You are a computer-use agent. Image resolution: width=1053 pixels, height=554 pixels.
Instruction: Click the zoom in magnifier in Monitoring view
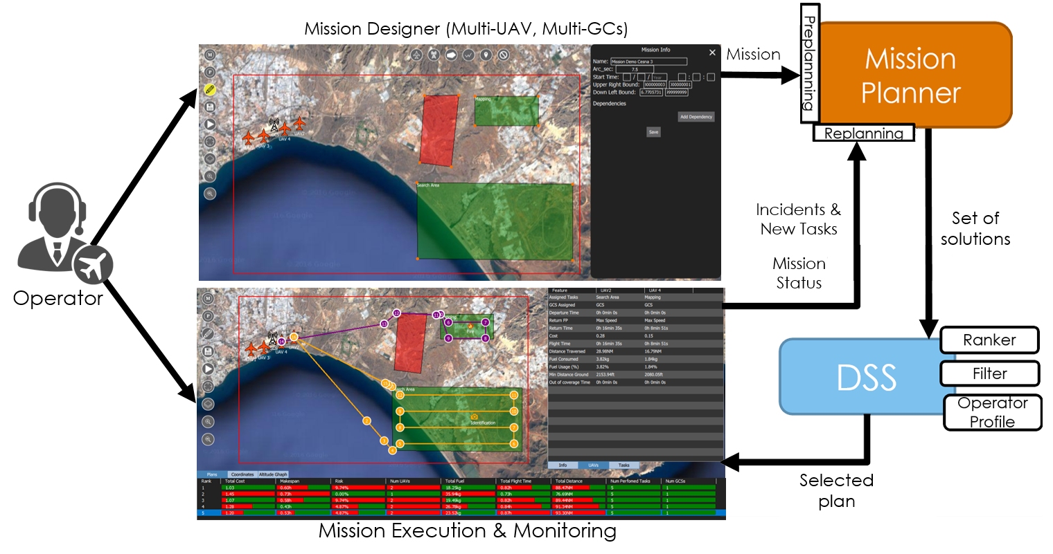pos(208,421)
